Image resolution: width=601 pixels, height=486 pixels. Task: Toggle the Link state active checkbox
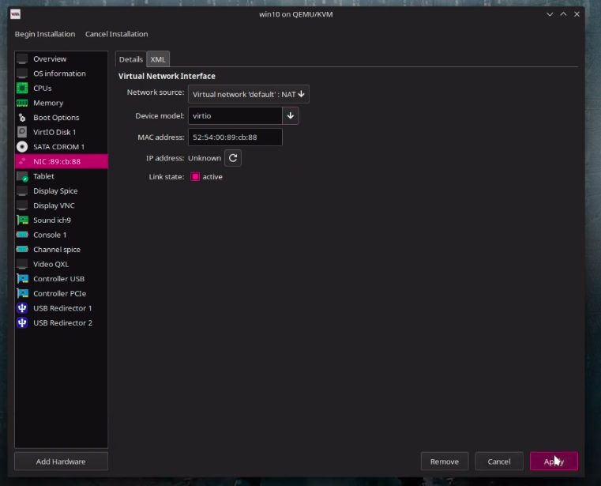point(195,177)
